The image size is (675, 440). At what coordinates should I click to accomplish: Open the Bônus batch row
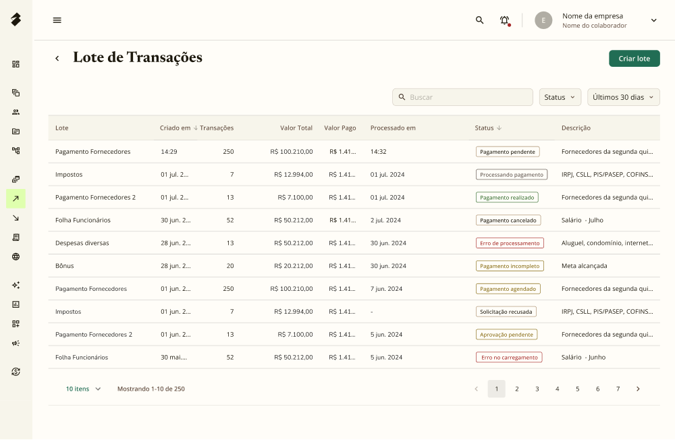pos(354,266)
